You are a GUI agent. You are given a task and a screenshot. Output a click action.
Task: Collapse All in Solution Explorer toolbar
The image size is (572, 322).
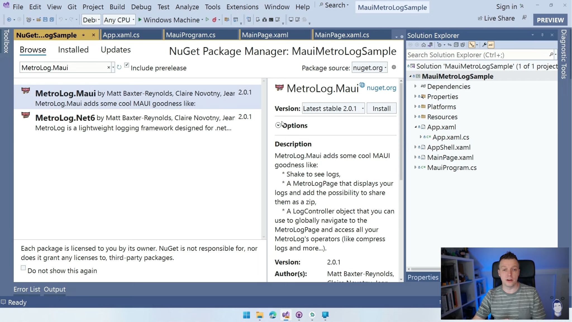pos(456,45)
